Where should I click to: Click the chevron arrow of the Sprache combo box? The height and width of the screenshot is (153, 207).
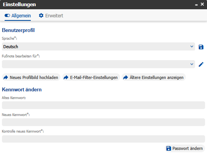coord(192,47)
